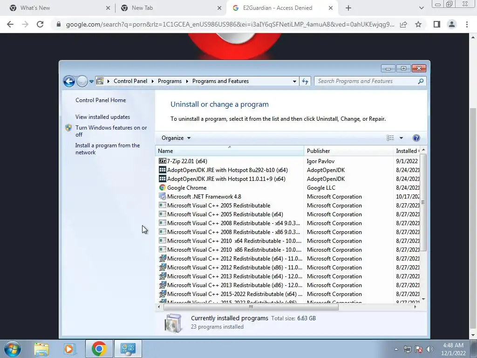Change view using the view icon

(x=390, y=138)
